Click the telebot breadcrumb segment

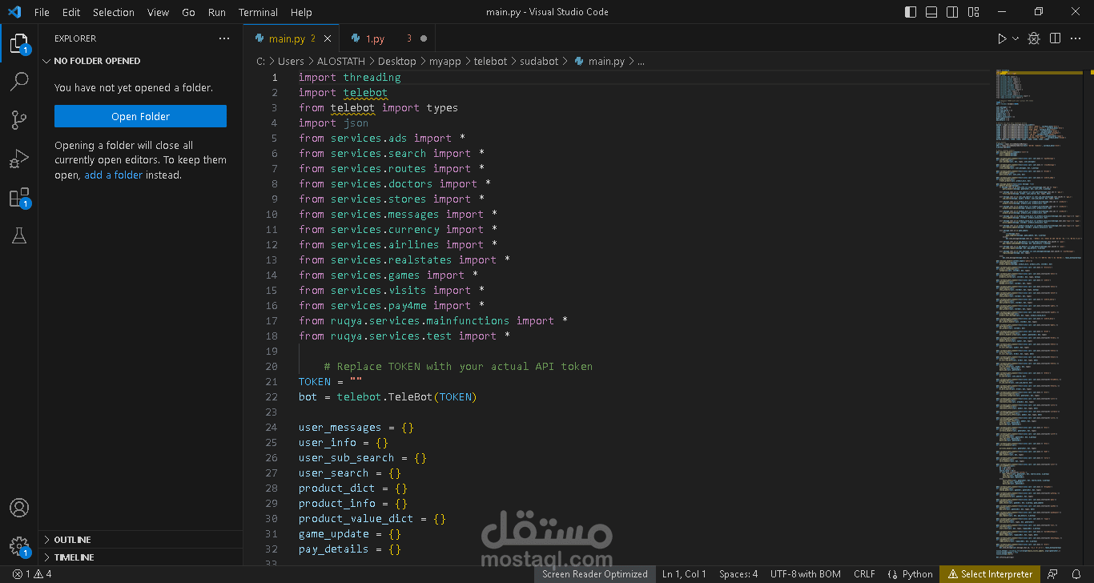click(x=490, y=61)
